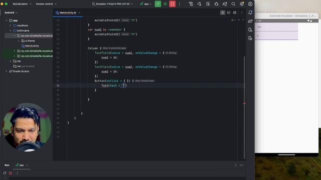Open Run tool window options menu
Image resolution: width=321 pixels, height=180 pixels.
(236, 165)
